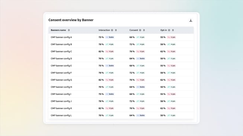Screen dimensions: 243x136
Task: Select row CMP banner config C
Action: click(121, 52)
